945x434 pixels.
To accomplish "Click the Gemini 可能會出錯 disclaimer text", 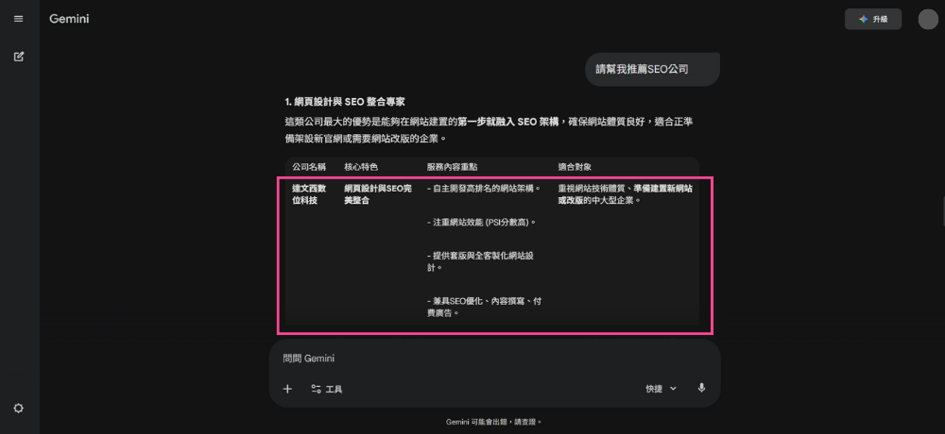I will (x=494, y=422).
